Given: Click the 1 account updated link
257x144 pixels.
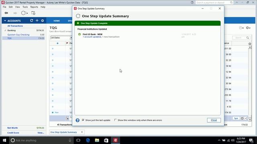Looking at the screenshot, I should (x=92, y=37).
